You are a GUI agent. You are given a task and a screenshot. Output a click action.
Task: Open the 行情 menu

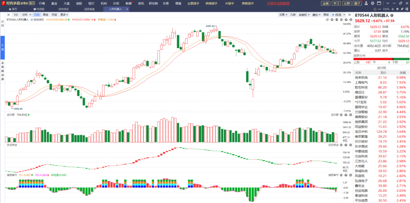pyautogui.click(x=42, y=4)
